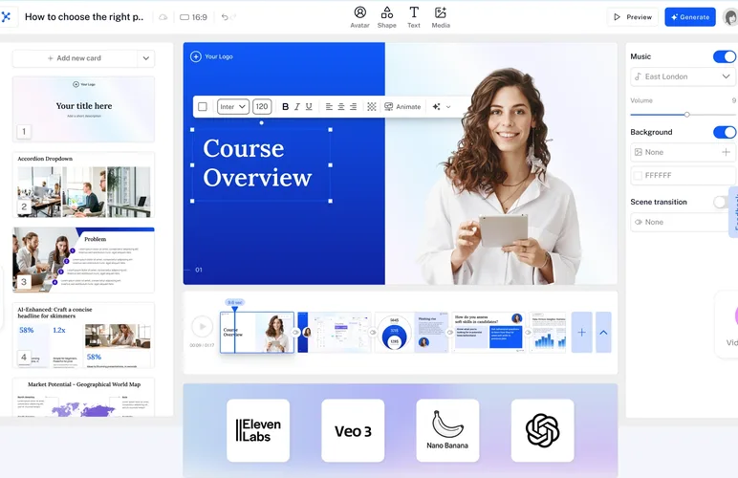Image resolution: width=738 pixels, height=478 pixels.
Task: Click the AI sparkle icon in text toolbar
Action: coord(436,107)
